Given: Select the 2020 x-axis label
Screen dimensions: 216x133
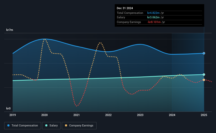Looking at the screenshot, I should [x=44, y=115].
